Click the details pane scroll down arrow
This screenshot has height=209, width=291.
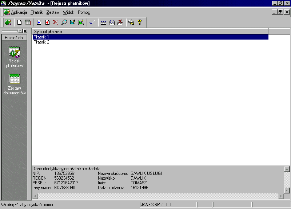pos(287,190)
